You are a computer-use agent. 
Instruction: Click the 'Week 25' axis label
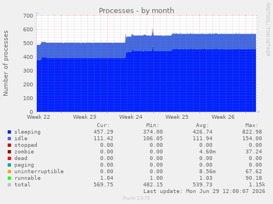177,117
